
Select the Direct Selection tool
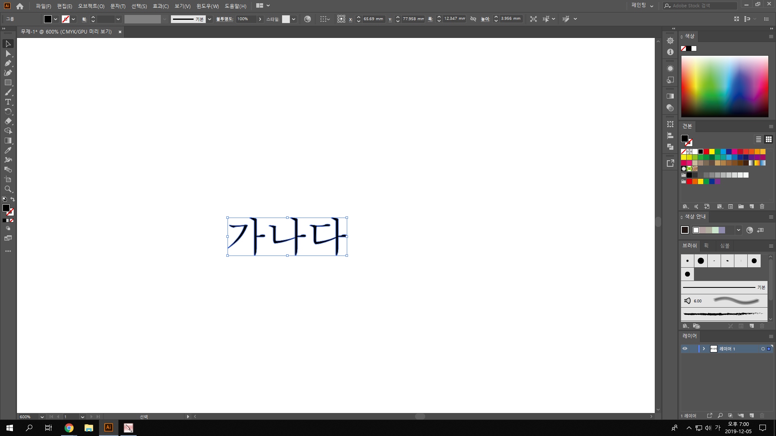8,53
